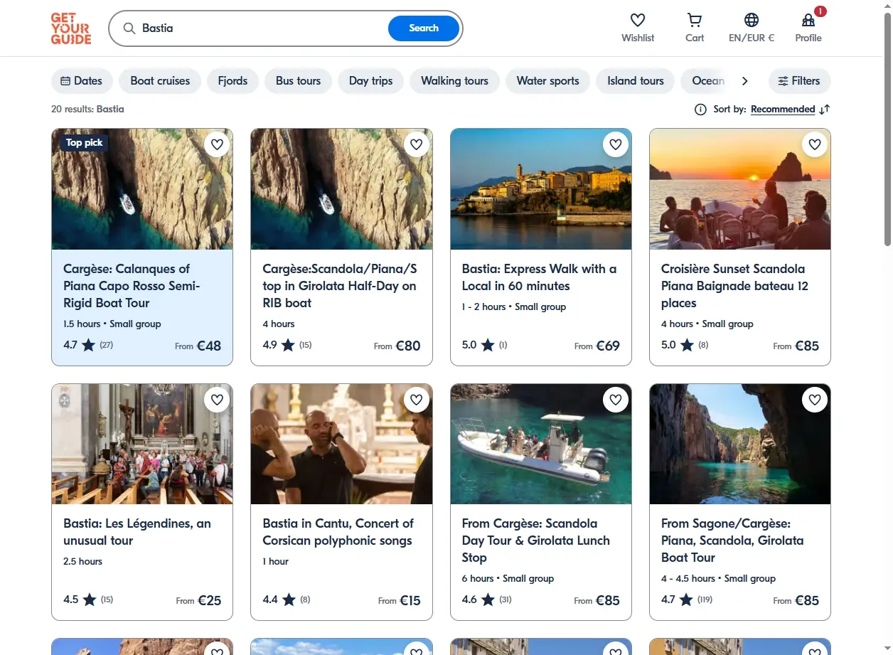The height and width of the screenshot is (655, 893).
Task: Click the From €69 price
Action: [x=597, y=346]
